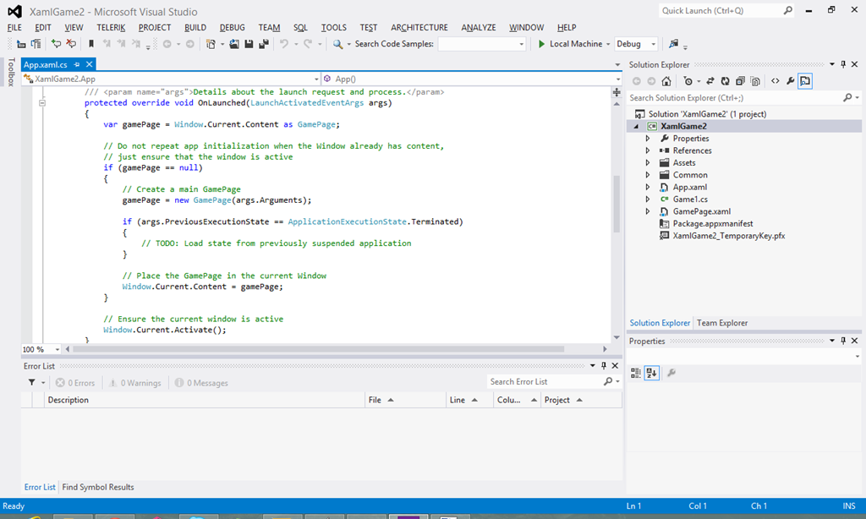
Task: Expand the Assets folder
Action: tap(648, 163)
